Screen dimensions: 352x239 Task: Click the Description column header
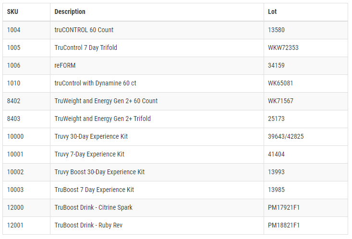point(70,12)
